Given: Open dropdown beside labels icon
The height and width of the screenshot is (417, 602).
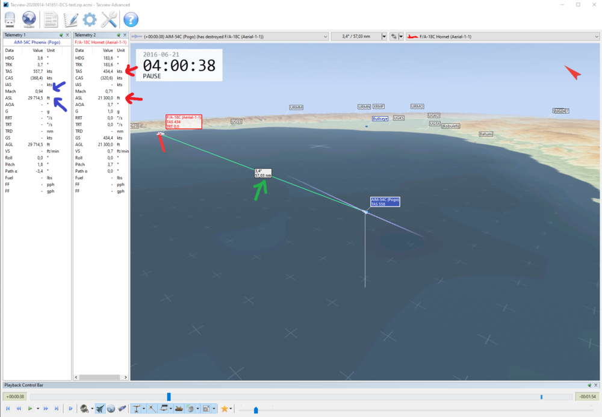Looking at the screenshot, I should (x=171, y=409).
